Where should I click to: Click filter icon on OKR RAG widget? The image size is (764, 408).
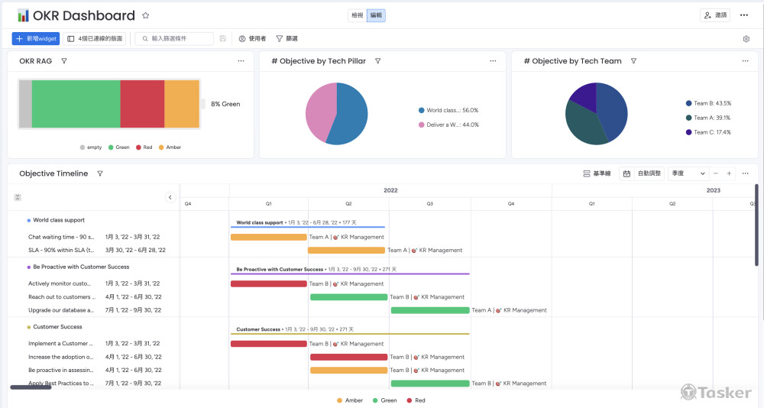pos(64,61)
